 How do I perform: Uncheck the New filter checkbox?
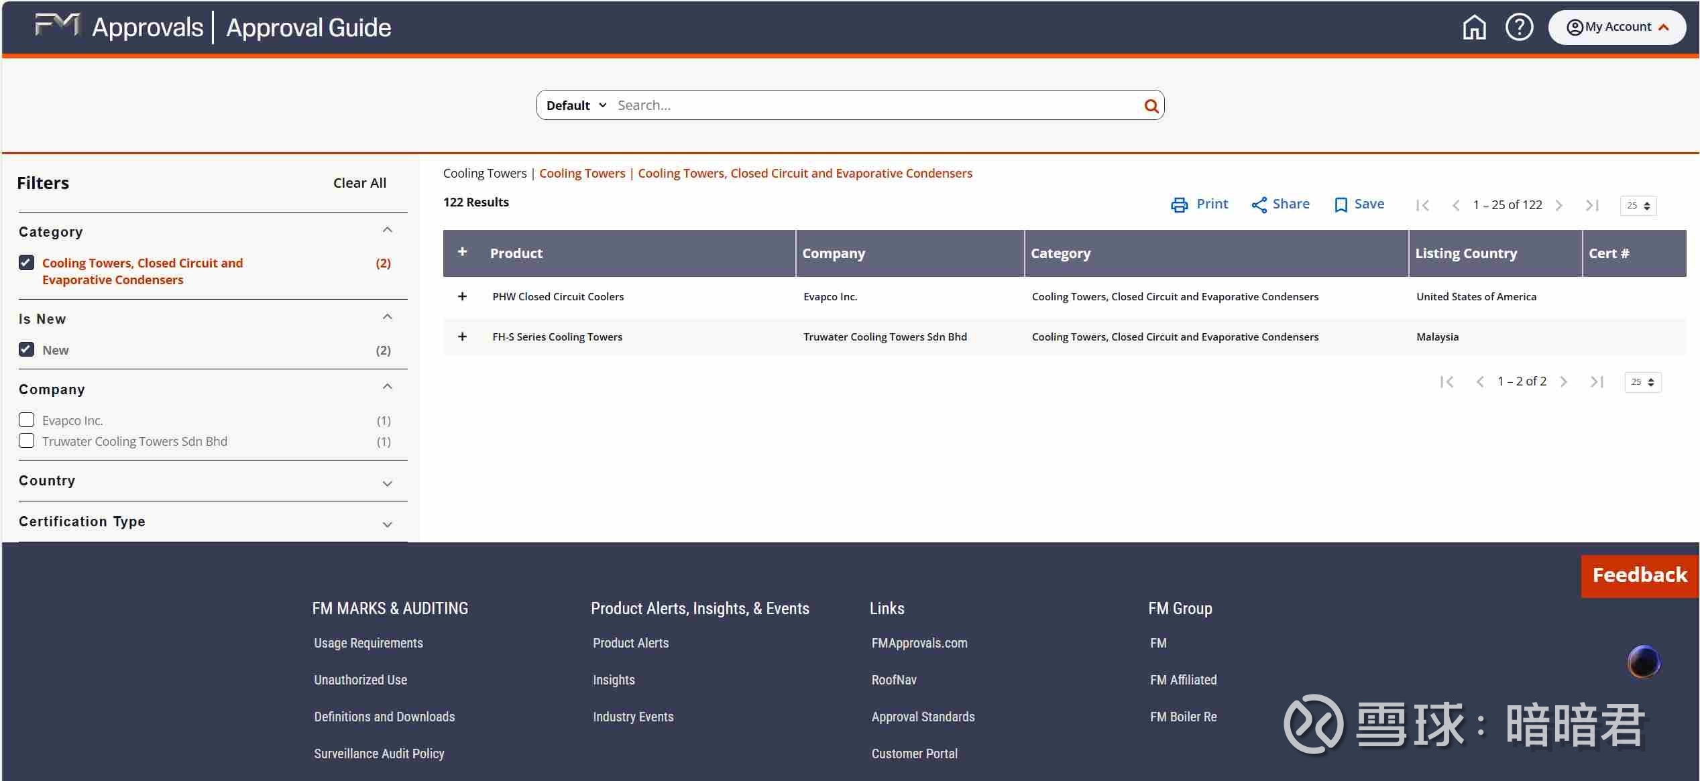click(x=27, y=349)
